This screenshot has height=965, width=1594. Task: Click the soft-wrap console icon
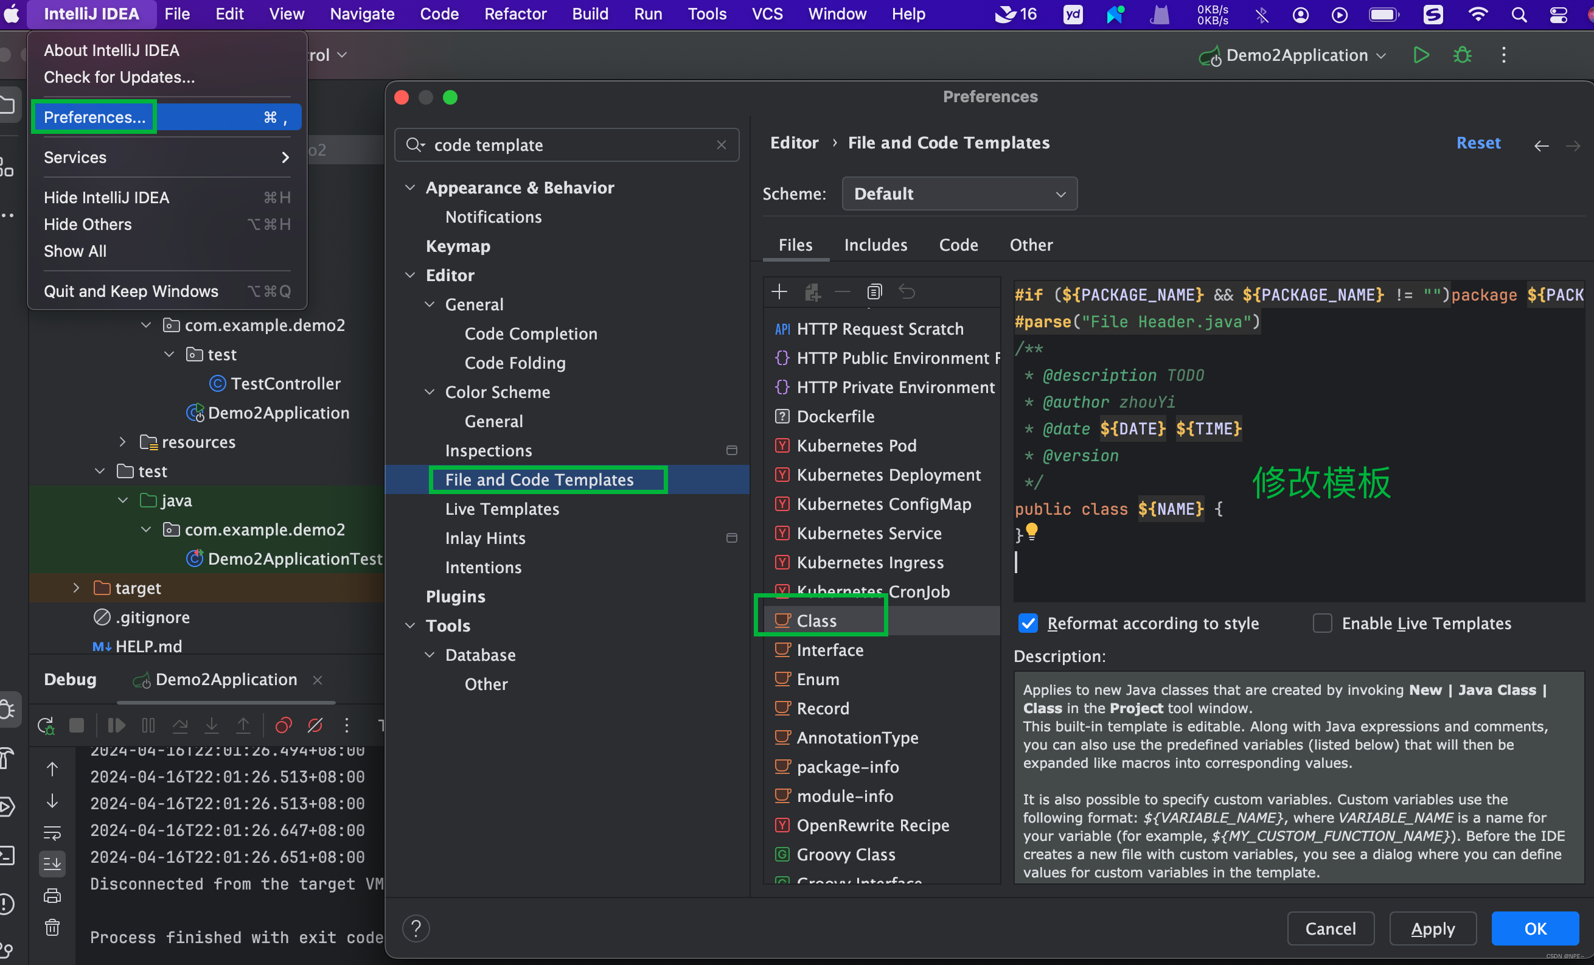52,832
